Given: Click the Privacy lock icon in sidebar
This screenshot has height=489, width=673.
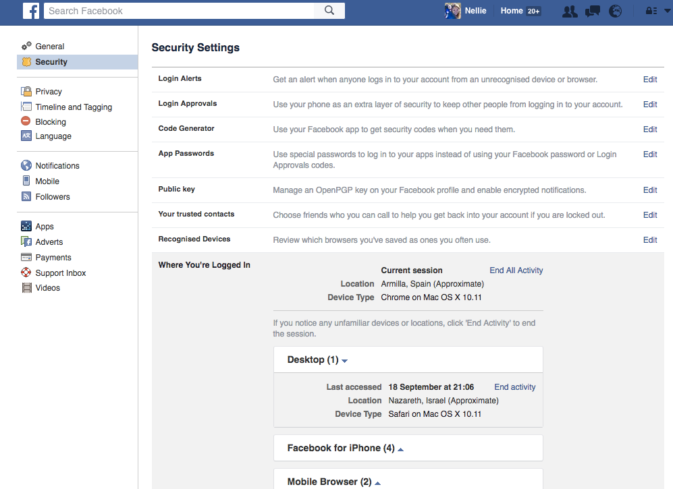Looking at the screenshot, I should 26,91.
